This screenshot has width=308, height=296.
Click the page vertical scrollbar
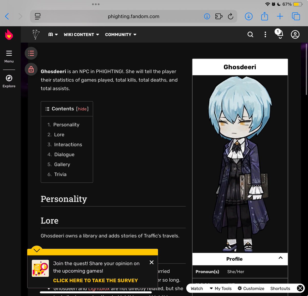tap(306, 69)
